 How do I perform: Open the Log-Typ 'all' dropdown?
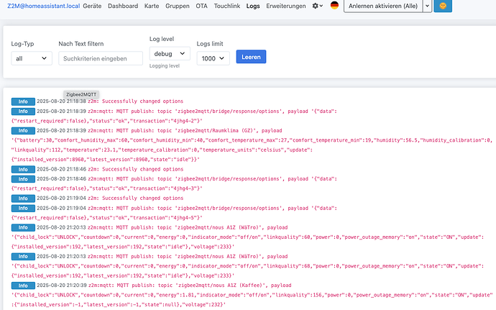tap(32, 58)
